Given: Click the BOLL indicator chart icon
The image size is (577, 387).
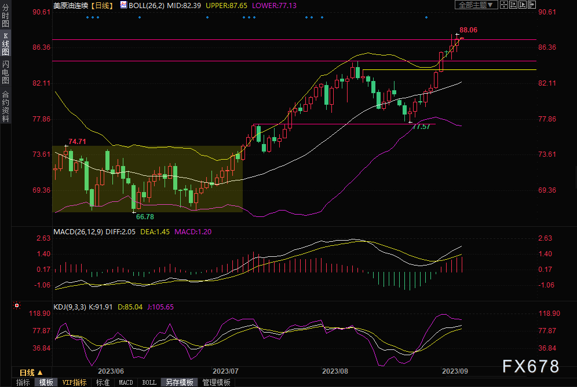Looking at the screenshot, I should [123, 5].
